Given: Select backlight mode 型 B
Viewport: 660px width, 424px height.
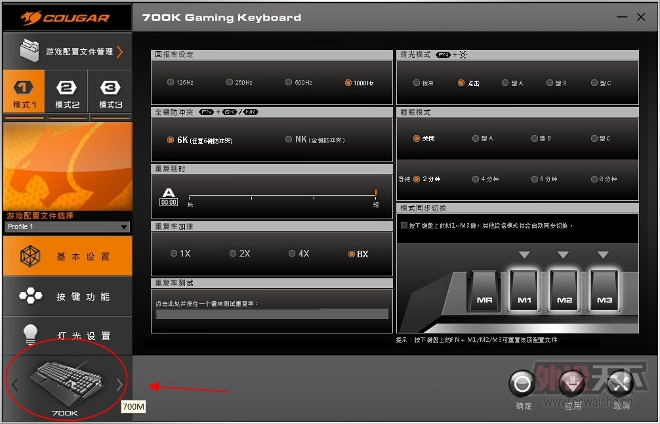Looking at the screenshot, I should tap(556, 83).
